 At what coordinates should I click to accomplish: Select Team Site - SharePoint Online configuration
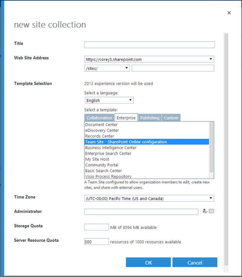(x=147, y=142)
